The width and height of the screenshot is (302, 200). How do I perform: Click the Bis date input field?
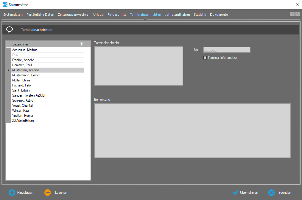(226, 50)
